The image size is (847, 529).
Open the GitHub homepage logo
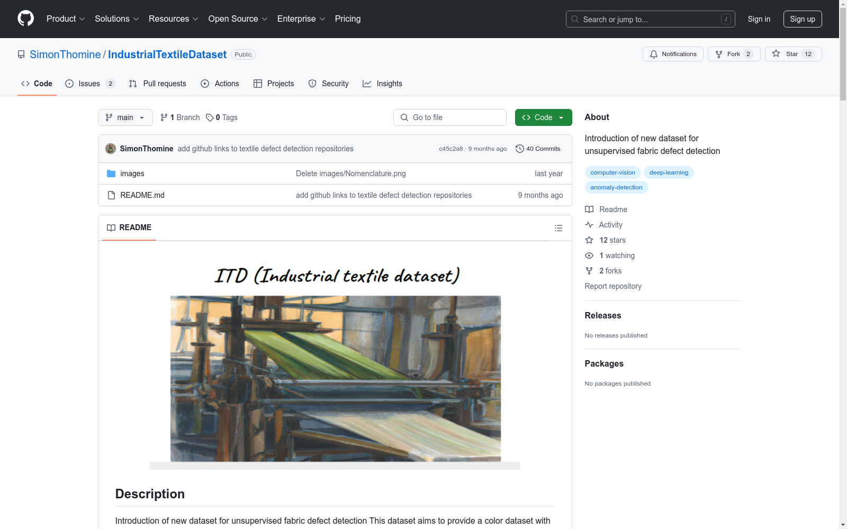pyautogui.click(x=25, y=19)
